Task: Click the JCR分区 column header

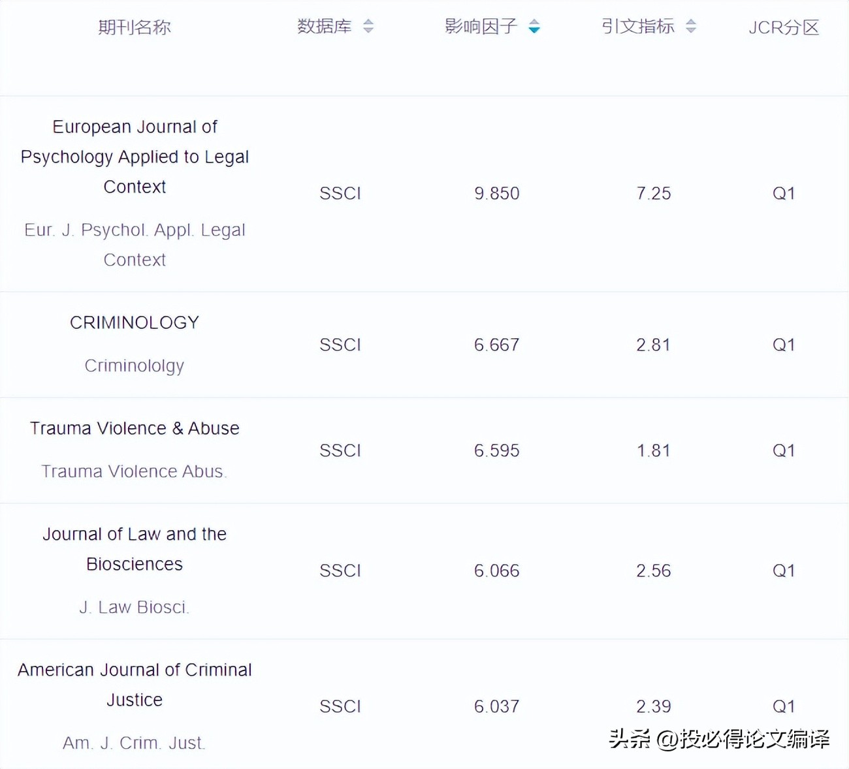Action: click(x=784, y=27)
